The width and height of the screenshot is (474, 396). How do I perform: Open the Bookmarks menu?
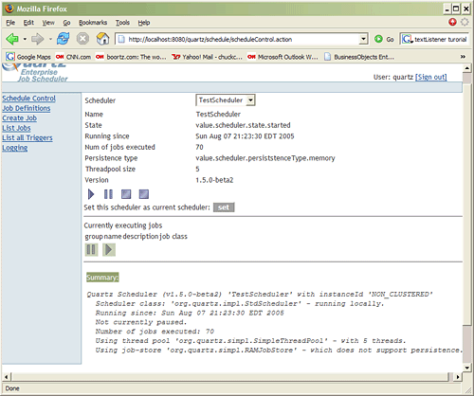point(93,23)
